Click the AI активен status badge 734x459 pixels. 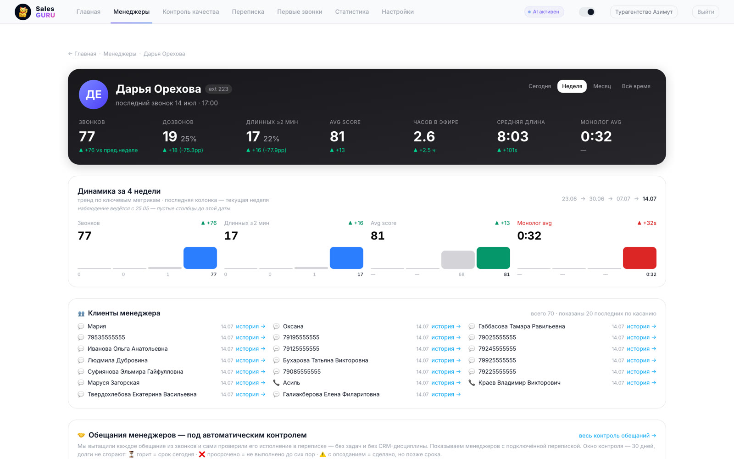(544, 12)
